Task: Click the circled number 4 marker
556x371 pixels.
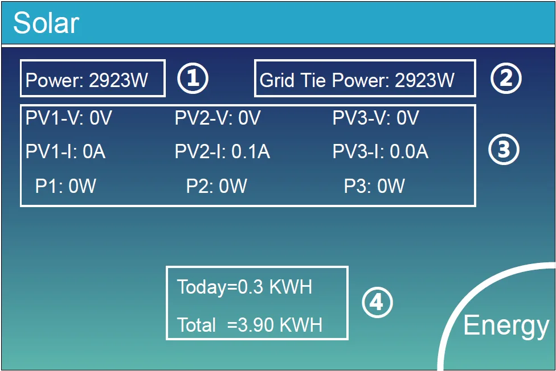Action: click(377, 303)
